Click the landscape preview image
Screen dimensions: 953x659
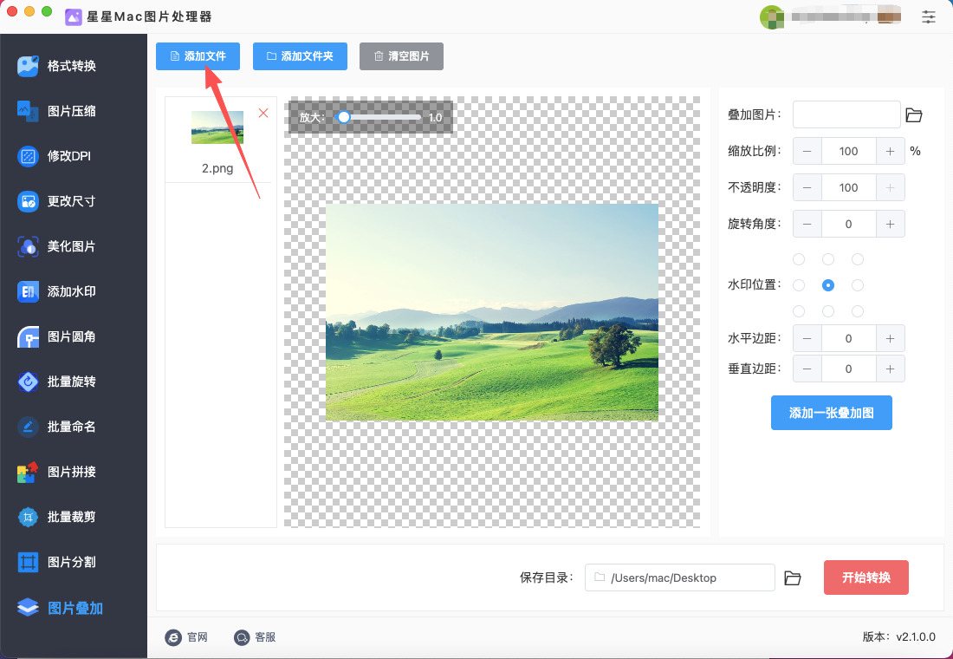click(x=492, y=312)
